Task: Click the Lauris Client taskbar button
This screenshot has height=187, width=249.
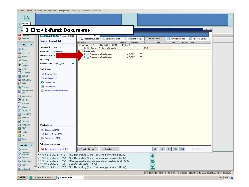Action: coord(70,177)
